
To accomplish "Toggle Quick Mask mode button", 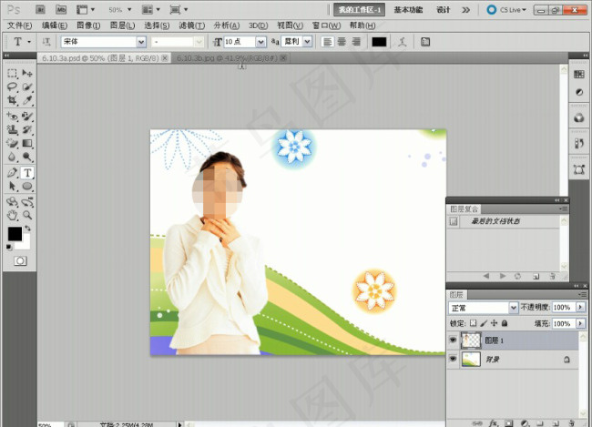I will pos(20,261).
